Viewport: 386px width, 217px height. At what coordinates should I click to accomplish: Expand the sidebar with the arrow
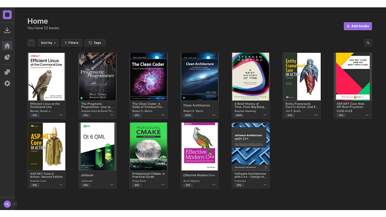point(14,204)
